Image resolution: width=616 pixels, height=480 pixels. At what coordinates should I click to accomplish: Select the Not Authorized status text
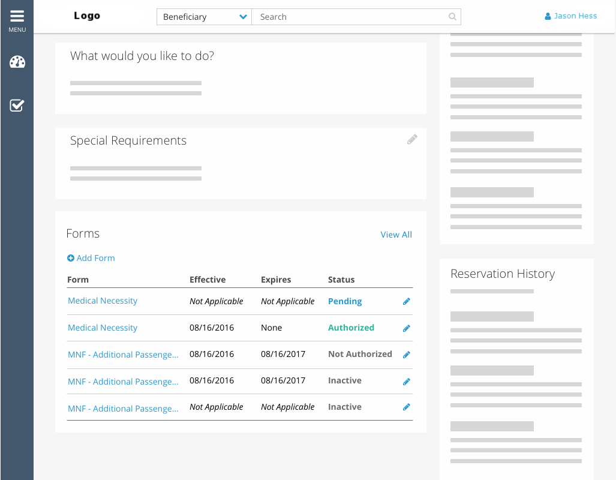(360, 354)
